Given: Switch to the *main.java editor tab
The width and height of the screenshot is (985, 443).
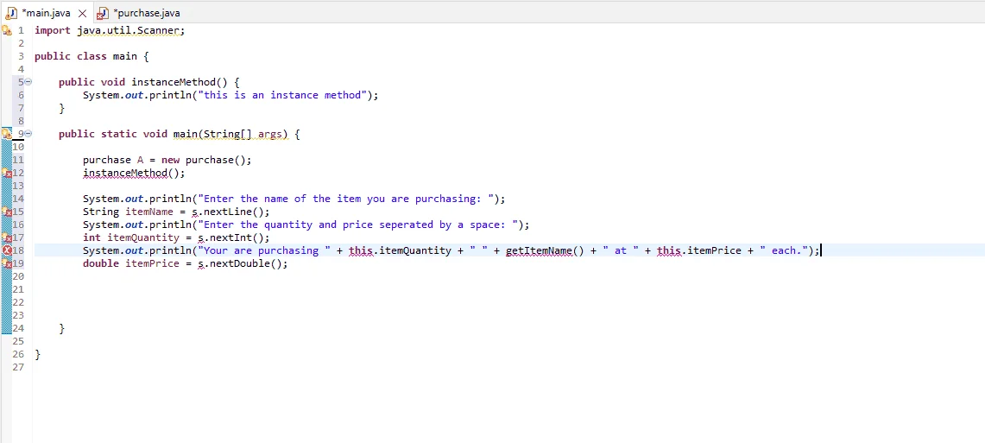Looking at the screenshot, I should pos(44,13).
